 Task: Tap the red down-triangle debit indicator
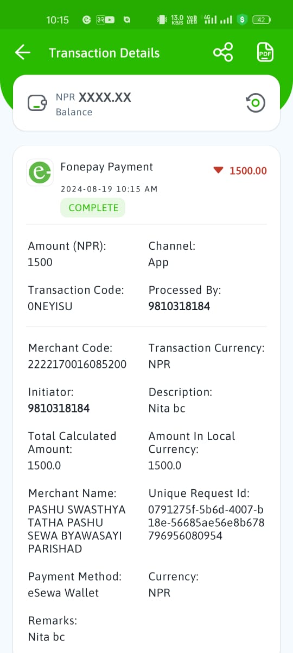[x=218, y=170]
